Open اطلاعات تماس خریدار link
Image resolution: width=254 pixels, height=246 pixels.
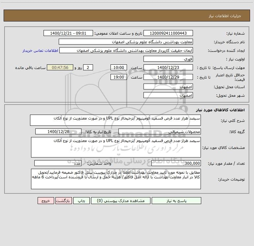(x=40, y=51)
